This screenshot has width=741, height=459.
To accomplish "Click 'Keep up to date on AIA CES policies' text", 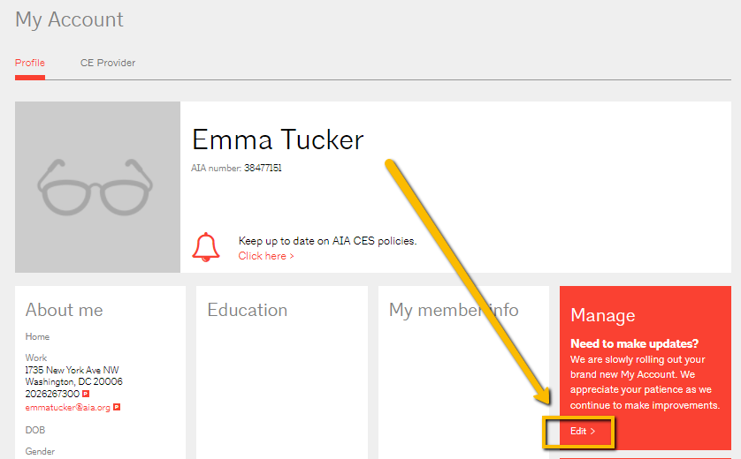I will click(x=327, y=241).
